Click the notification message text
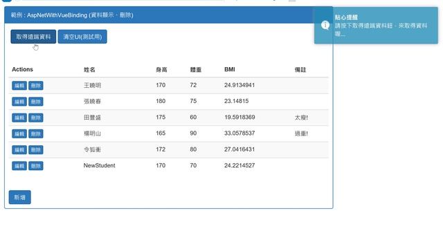 point(381,30)
